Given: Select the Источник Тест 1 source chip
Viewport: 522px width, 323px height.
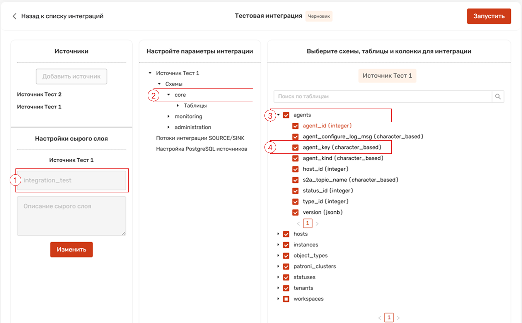Looking at the screenshot, I should (x=387, y=75).
